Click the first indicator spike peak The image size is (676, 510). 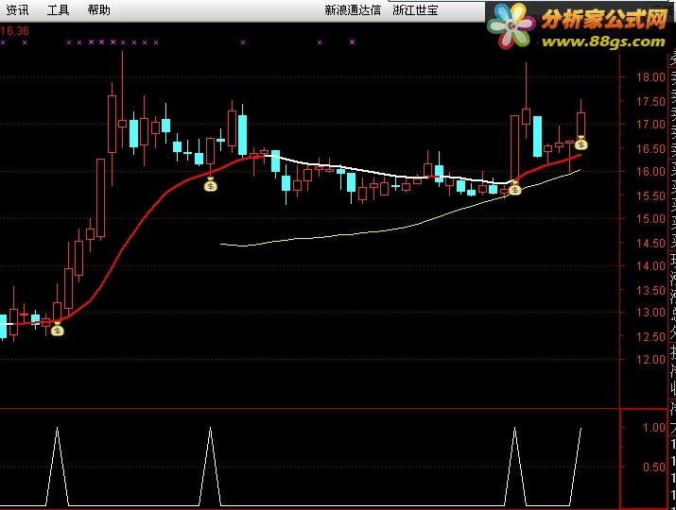(x=58, y=428)
